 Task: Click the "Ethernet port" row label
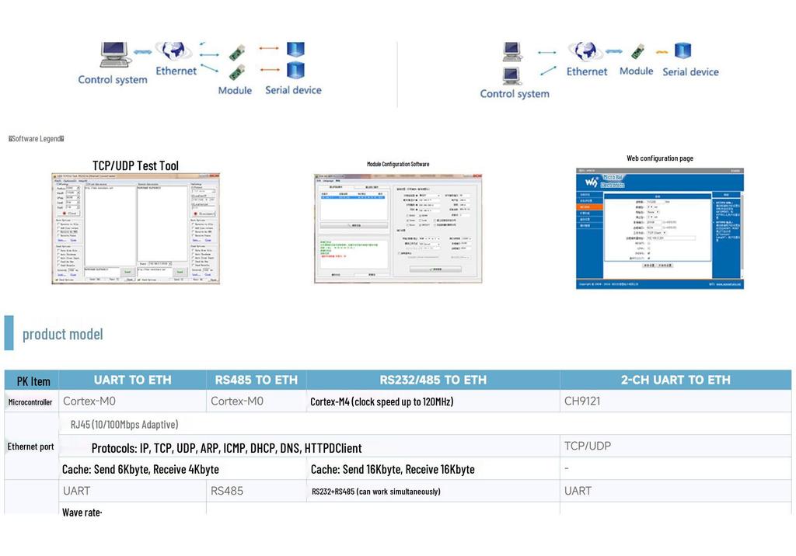coord(30,447)
